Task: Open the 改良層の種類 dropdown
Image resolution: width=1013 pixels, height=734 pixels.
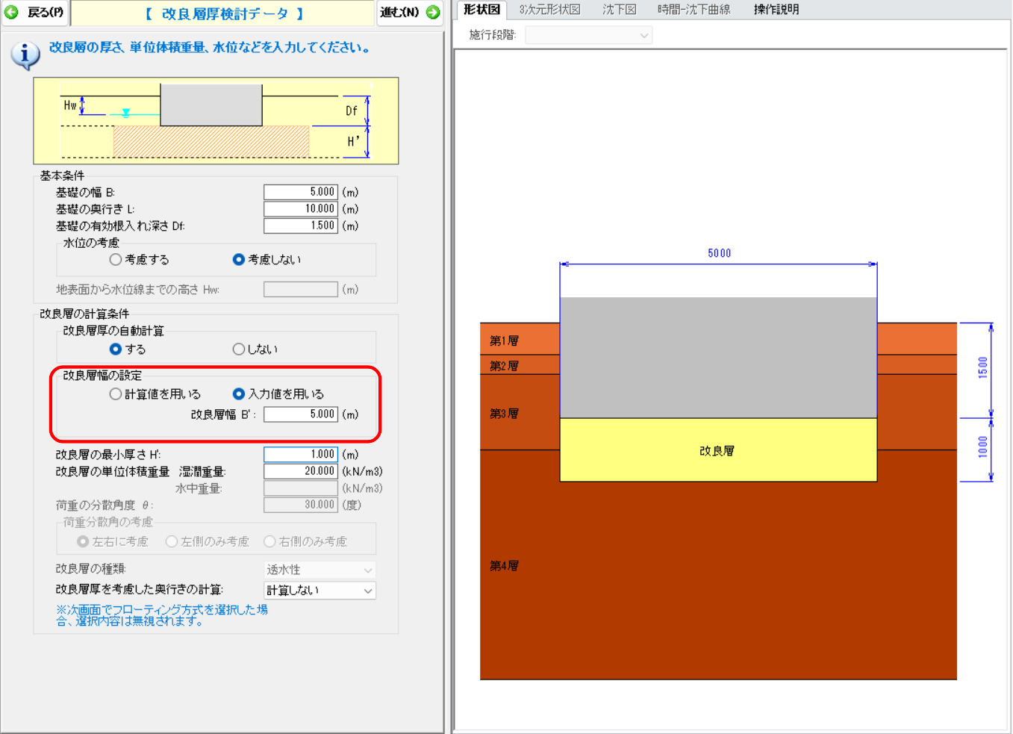Action: 320,570
